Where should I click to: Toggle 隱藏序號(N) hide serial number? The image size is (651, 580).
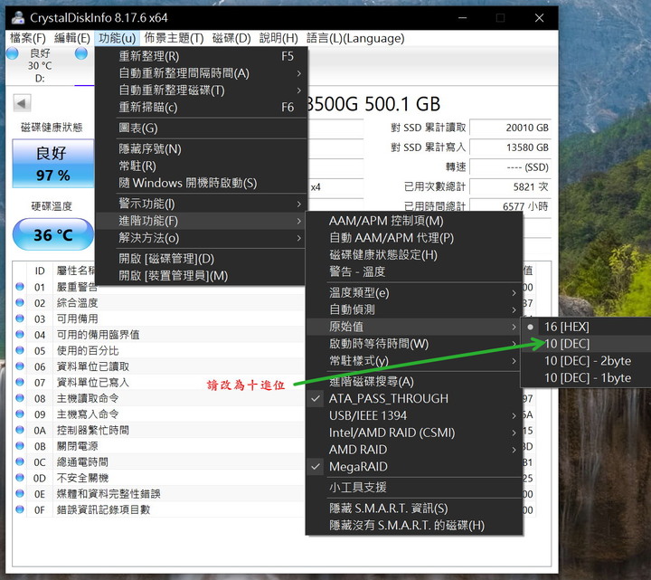202,149
